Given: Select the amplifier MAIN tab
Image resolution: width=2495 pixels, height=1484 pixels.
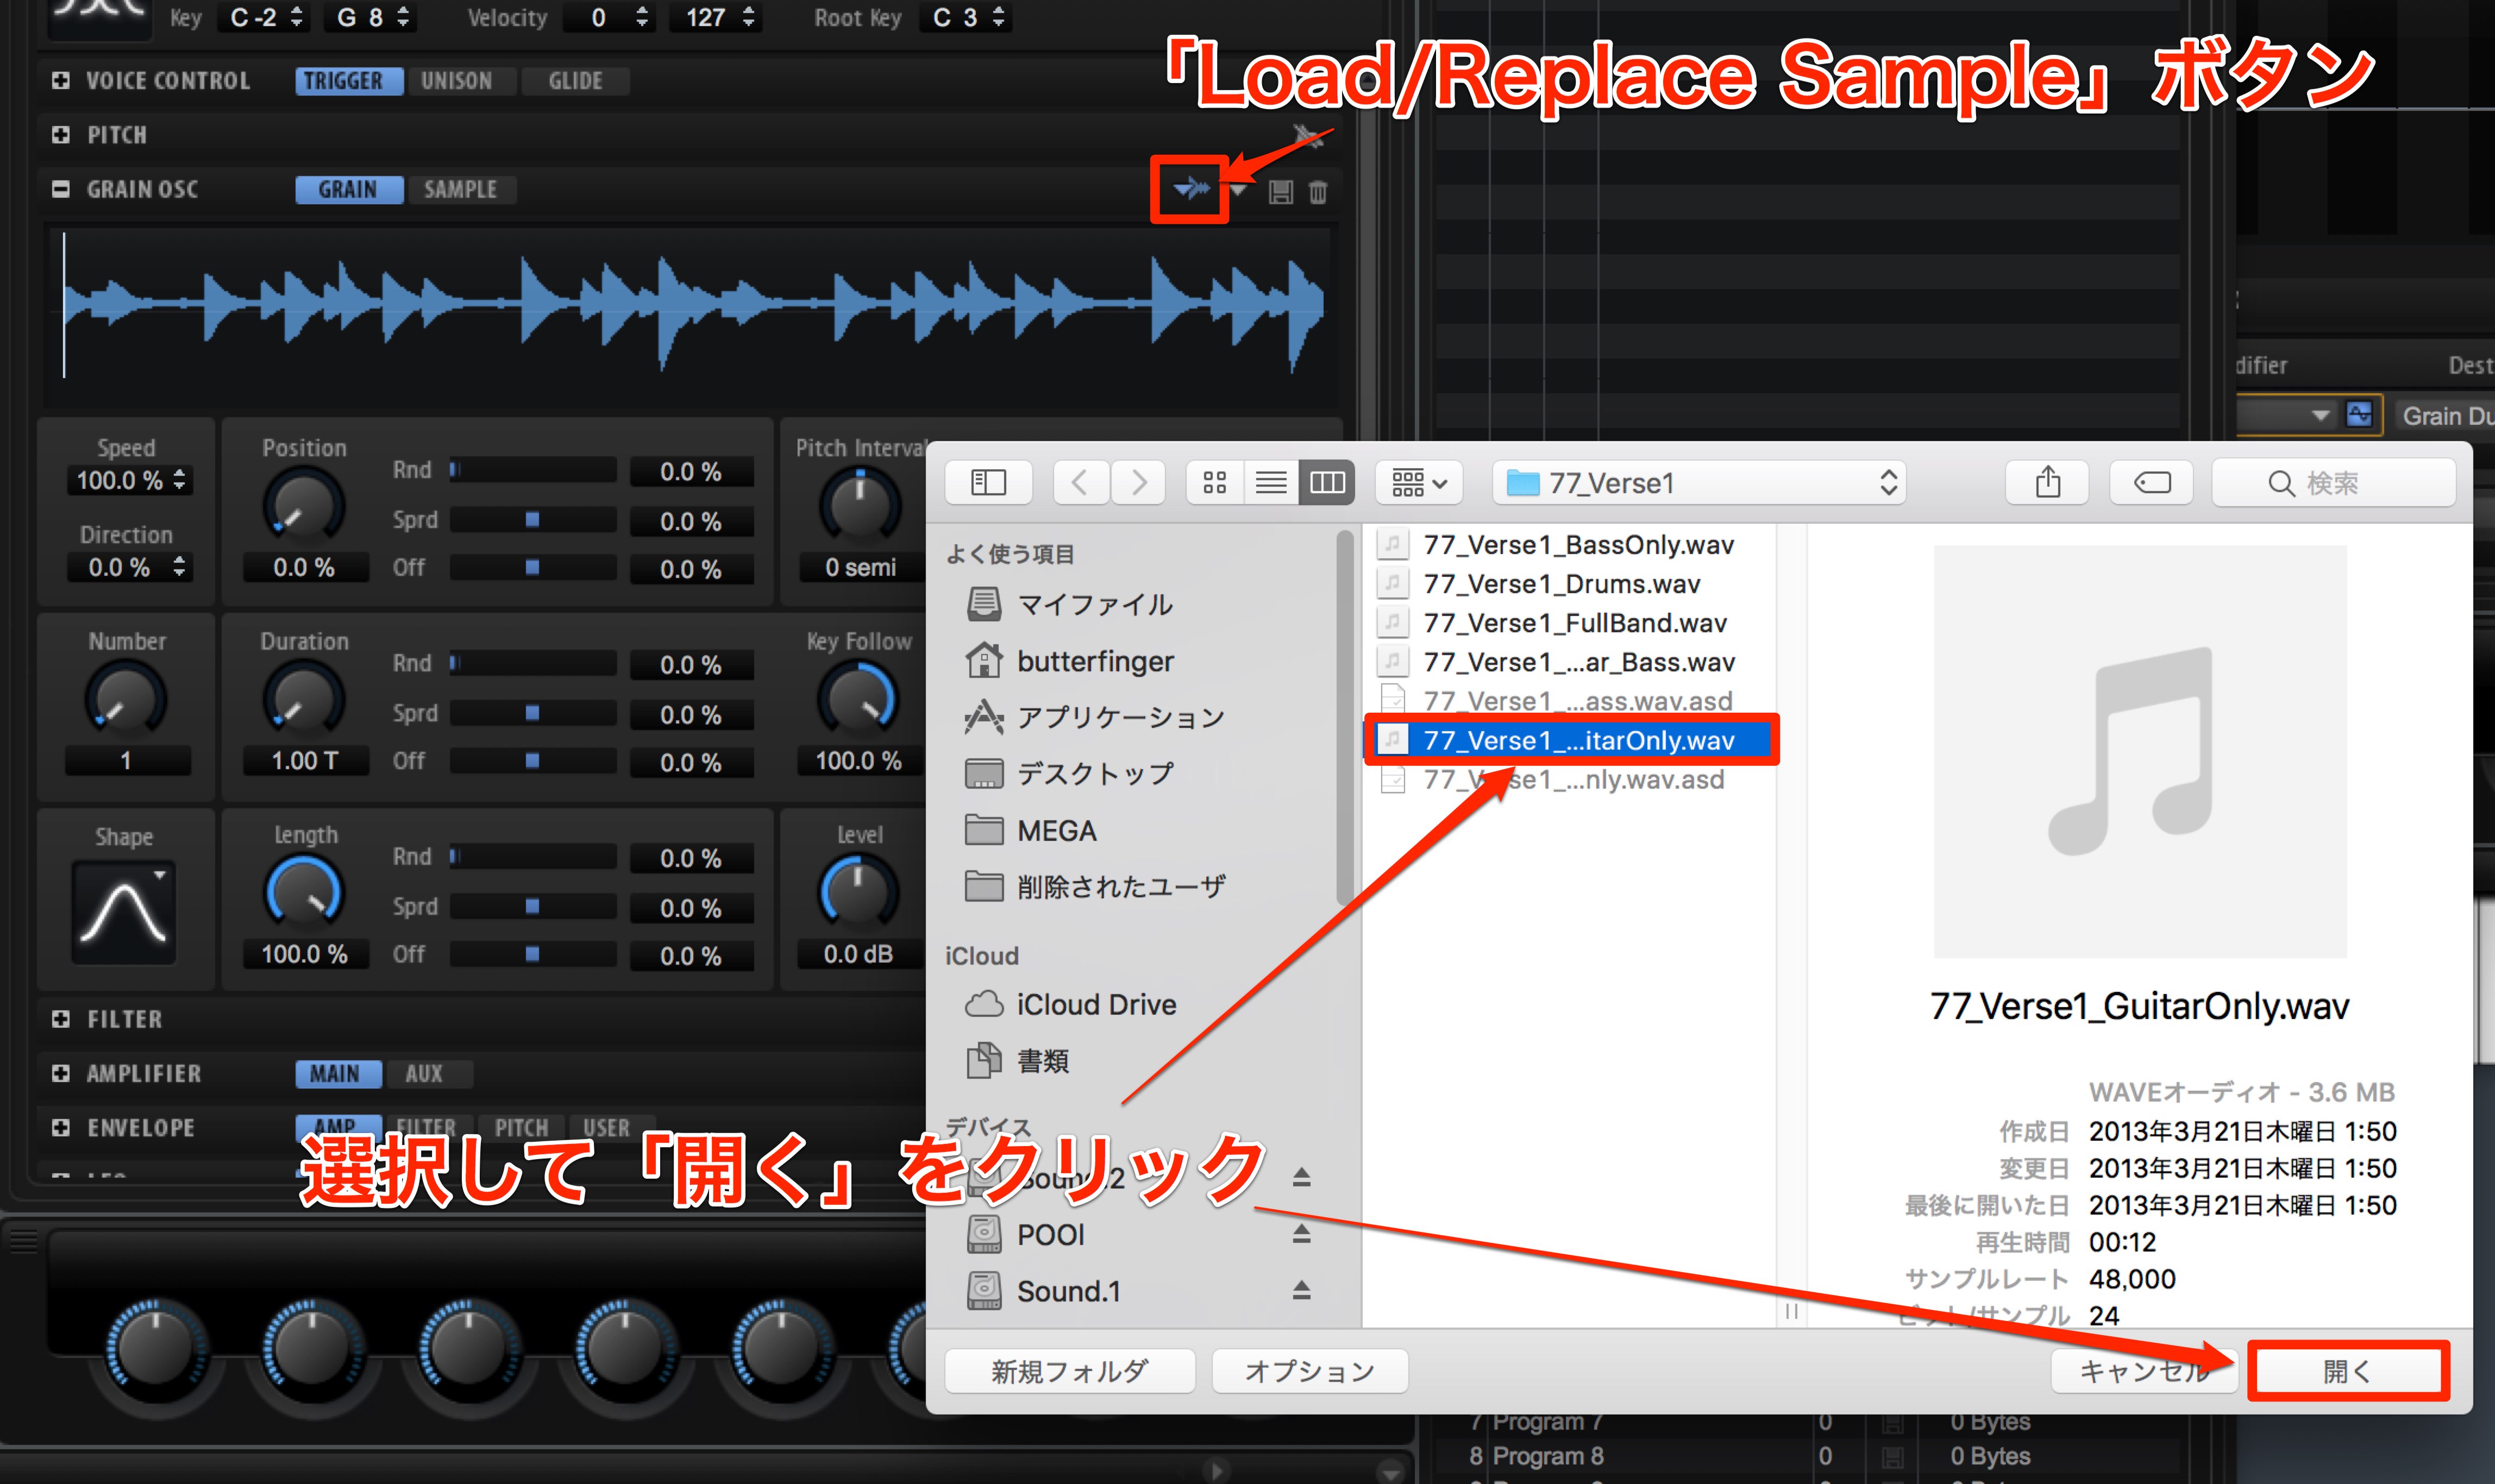Looking at the screenshot, I should (338, 1073).
